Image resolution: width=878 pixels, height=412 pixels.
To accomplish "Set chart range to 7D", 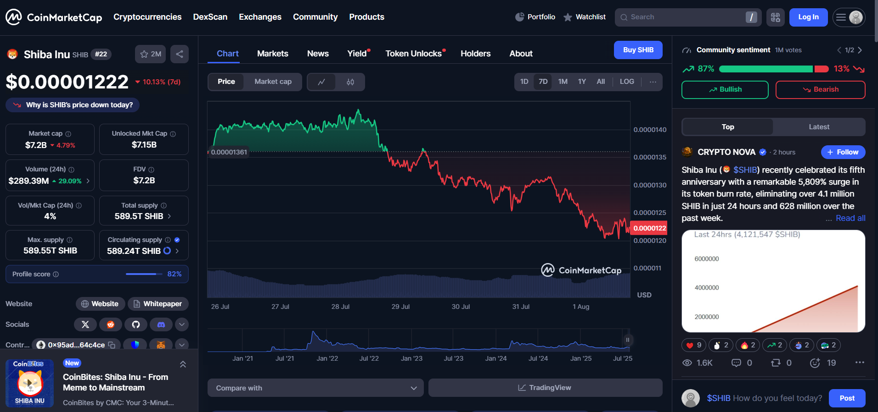I will pyautogui.click(x=543, y=82).
